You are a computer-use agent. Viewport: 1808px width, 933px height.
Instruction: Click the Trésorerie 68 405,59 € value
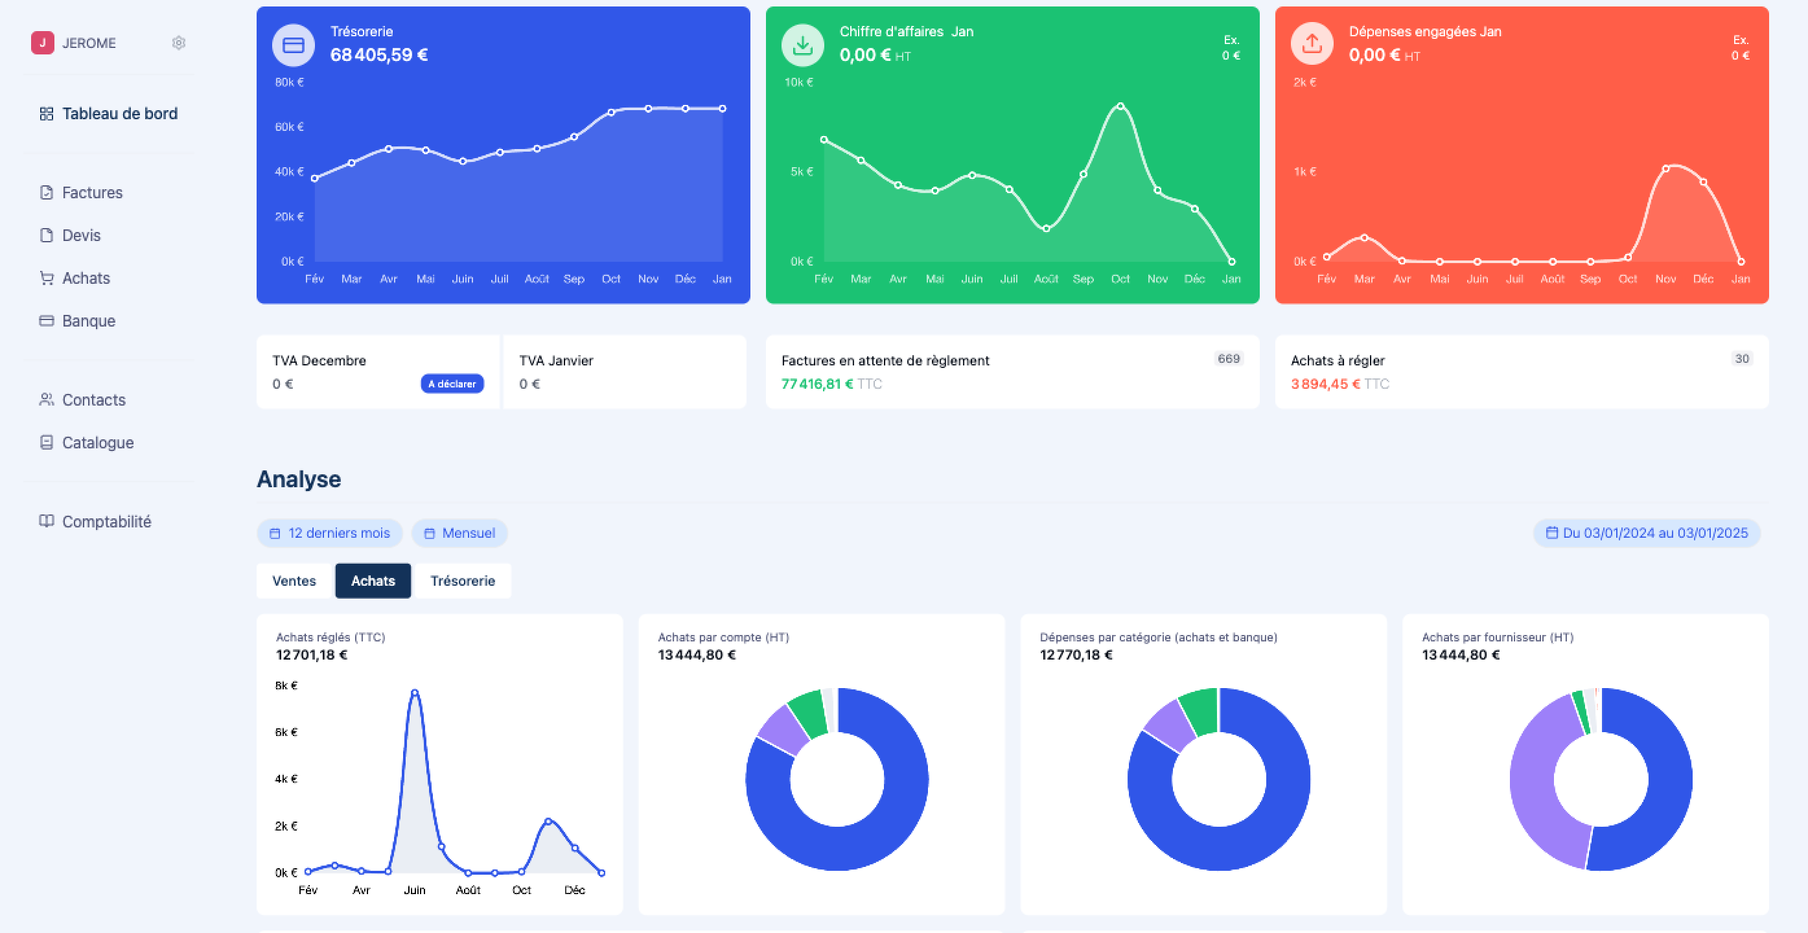(x=379, y=54)
